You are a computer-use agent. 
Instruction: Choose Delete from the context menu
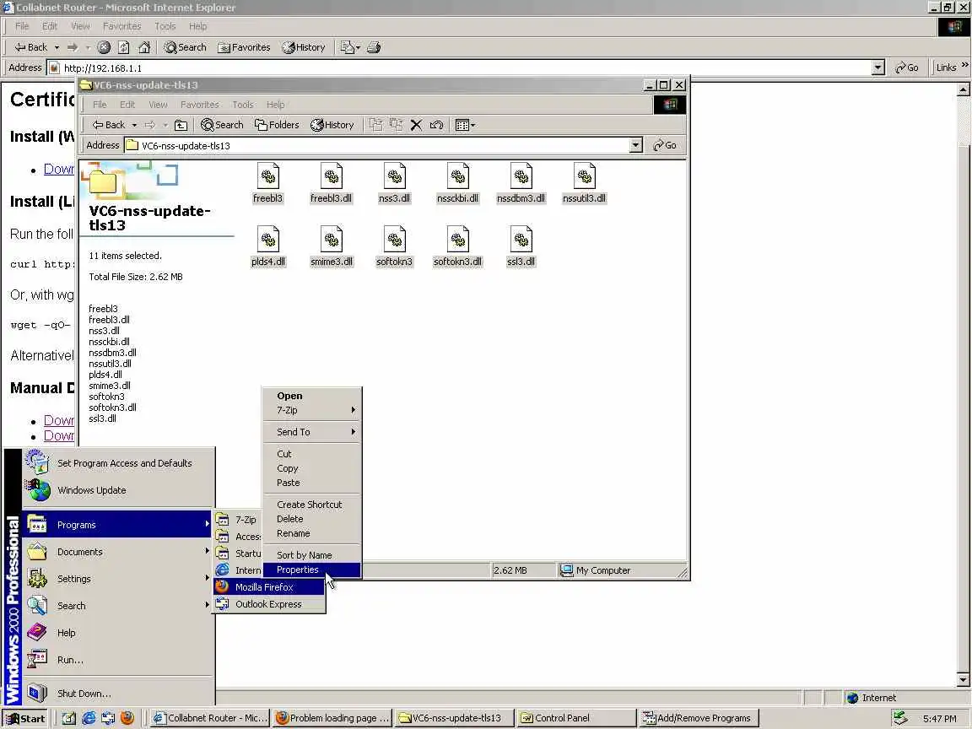tap(312, 519)
